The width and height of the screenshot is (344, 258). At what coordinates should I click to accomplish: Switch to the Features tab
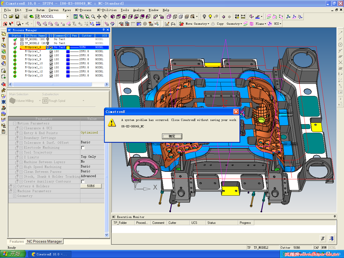17,242
